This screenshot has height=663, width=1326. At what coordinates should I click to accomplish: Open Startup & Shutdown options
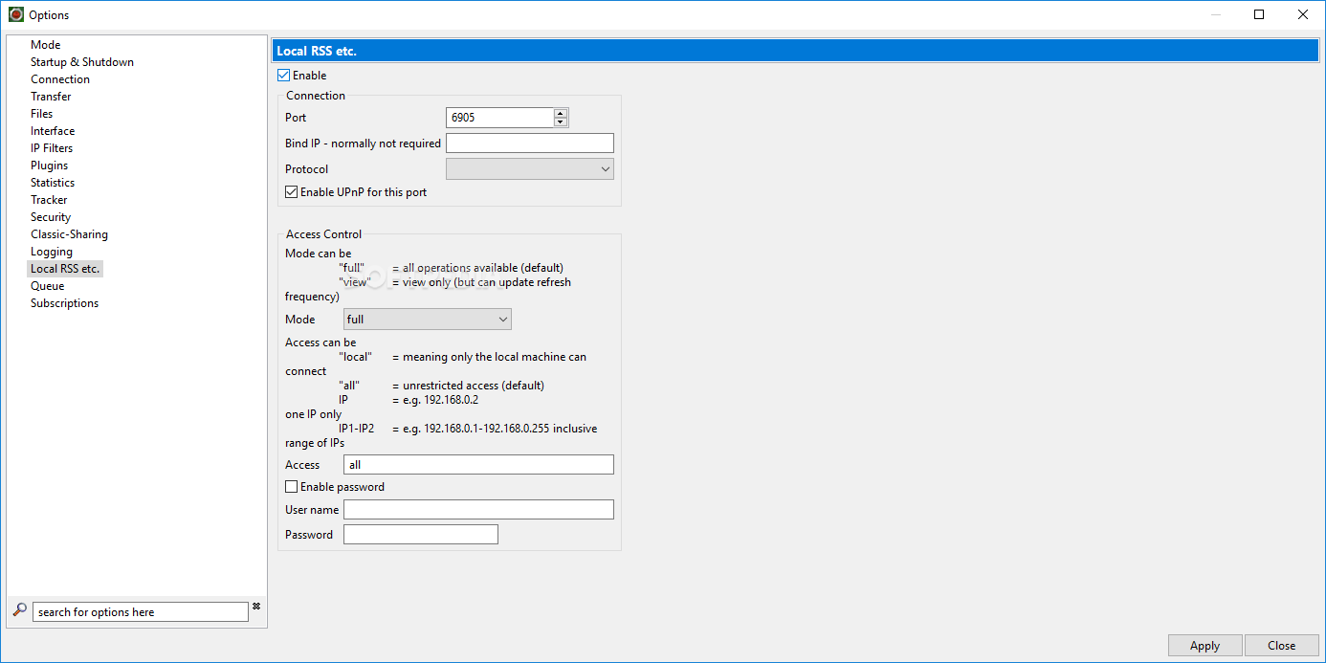82,62
